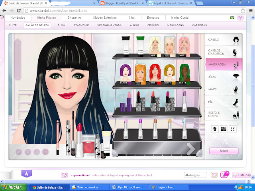Screen dimensions: 255x191
Task: Go to Carreiras submenu
Action: tap(200, 25)
